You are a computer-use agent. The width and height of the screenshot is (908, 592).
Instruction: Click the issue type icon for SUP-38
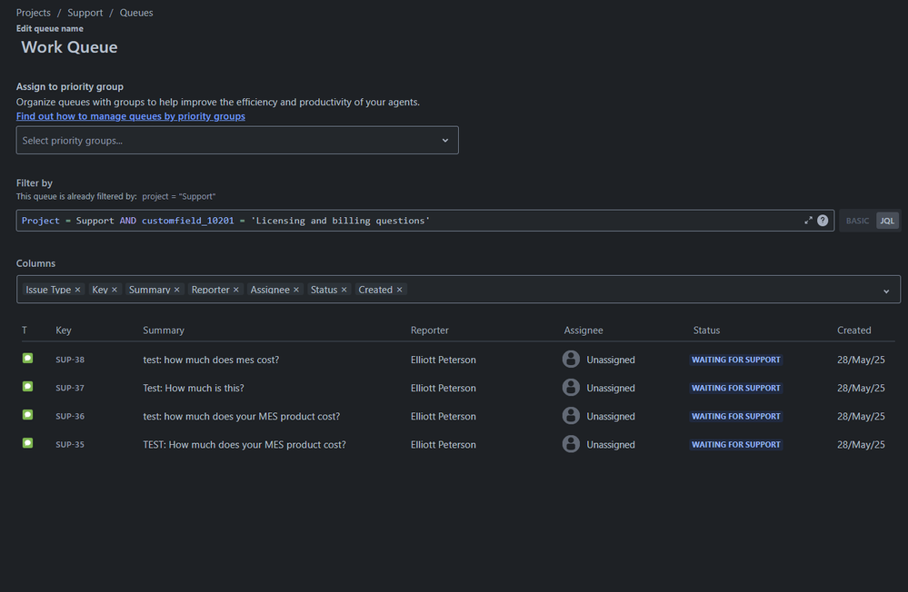point(27,359)
